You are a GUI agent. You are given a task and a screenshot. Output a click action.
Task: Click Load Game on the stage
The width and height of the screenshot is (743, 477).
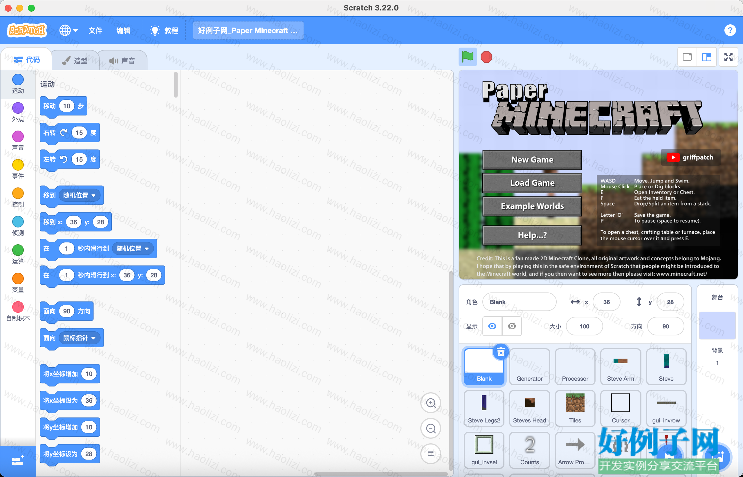[x=532, y=183]
